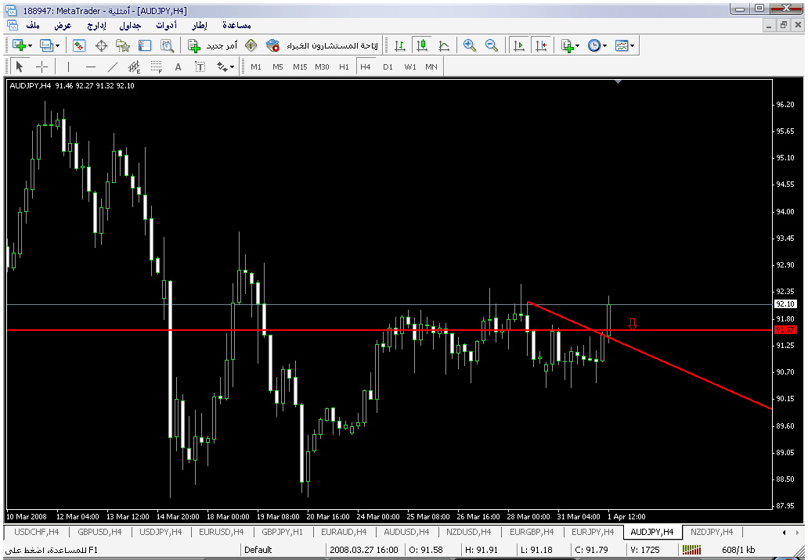
Task: Expand the Templates dropdown
Action: click(633, 46)
